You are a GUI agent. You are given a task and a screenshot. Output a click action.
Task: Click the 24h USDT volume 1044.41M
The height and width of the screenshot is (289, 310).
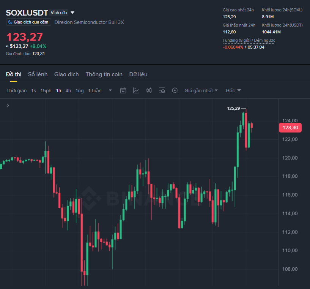pos(271,32)
